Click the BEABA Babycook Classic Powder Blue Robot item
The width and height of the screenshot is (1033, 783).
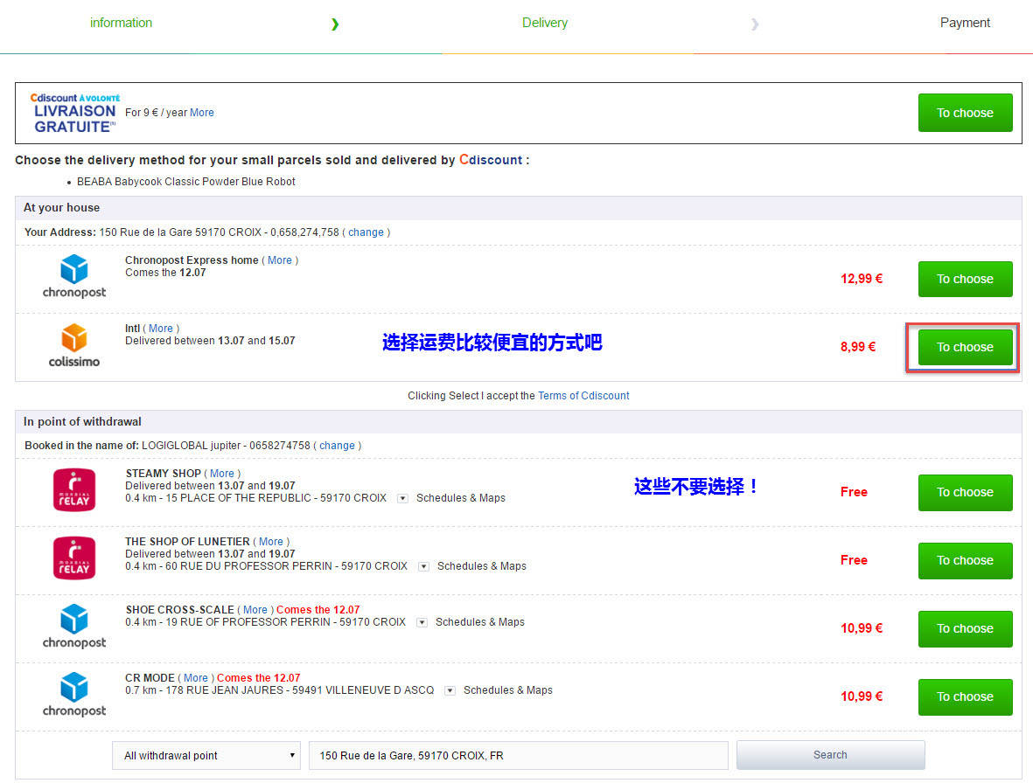coord(185,182)
